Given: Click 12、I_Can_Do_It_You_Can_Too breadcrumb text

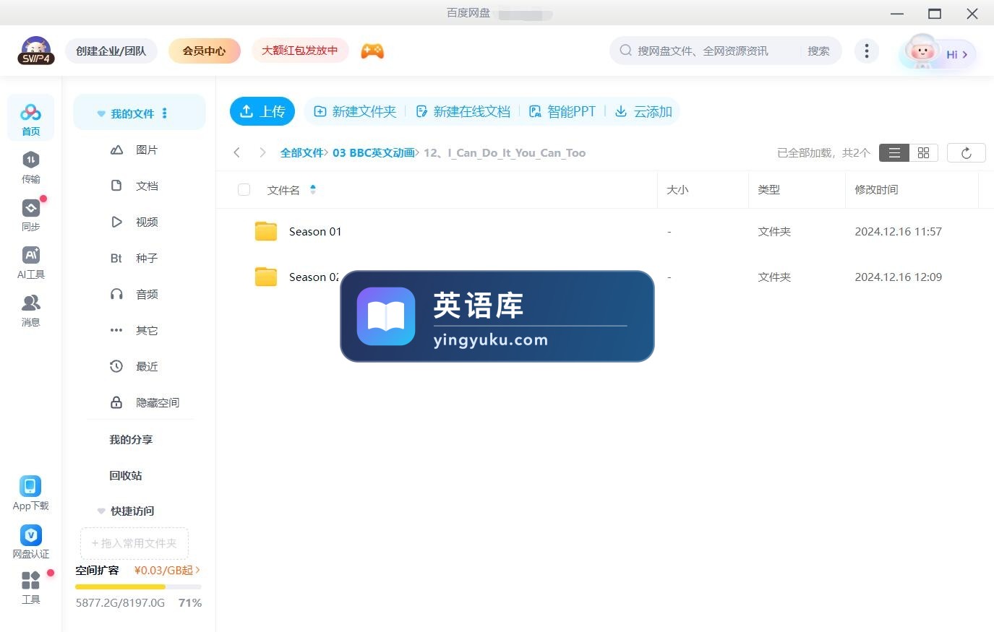Looking at the screenshot, I should [x=505, y=152].
